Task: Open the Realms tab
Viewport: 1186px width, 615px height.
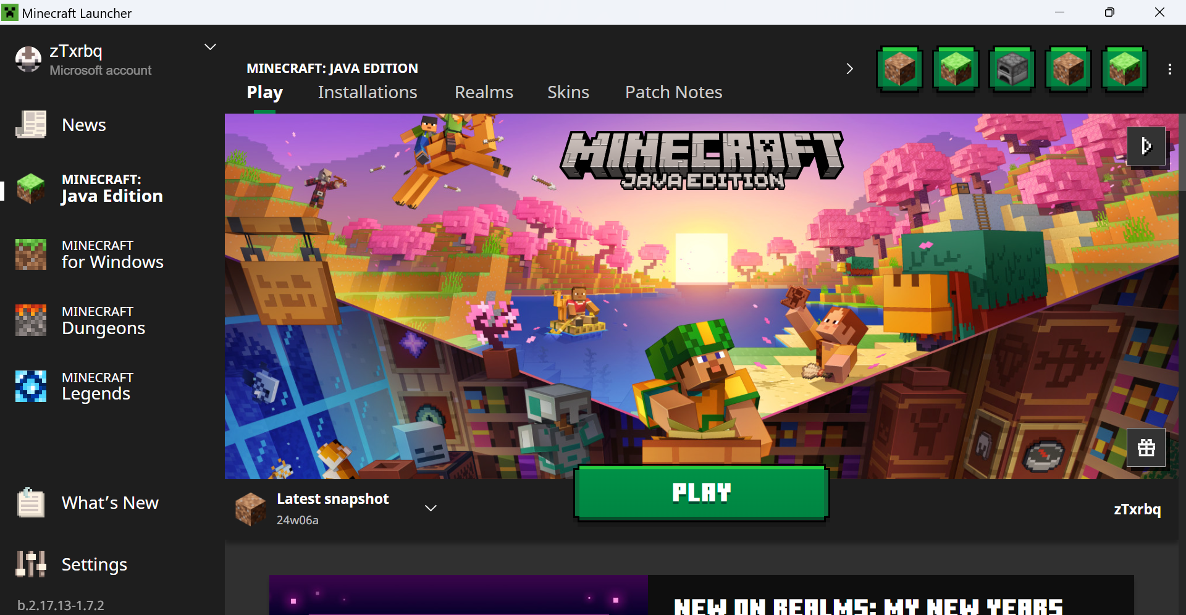Action: 484,93
